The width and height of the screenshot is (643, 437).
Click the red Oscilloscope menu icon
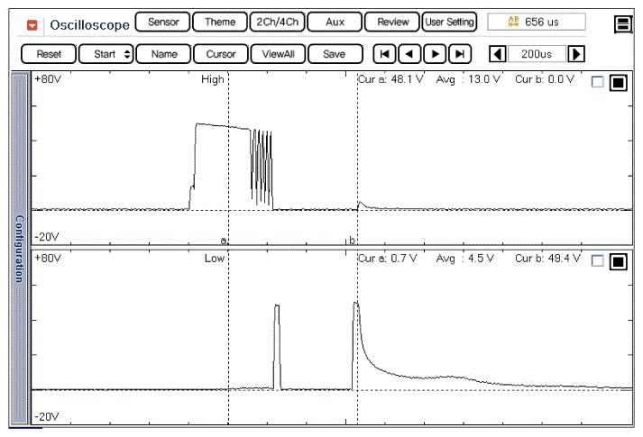32,24
